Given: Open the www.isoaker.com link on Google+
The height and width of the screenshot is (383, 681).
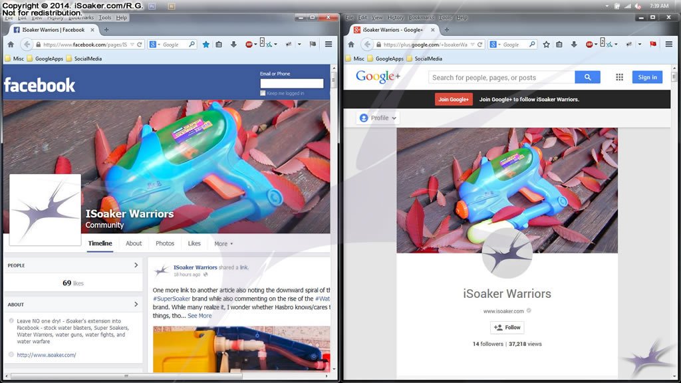Looking at the screenshot, I should click(x=503, y=311).
